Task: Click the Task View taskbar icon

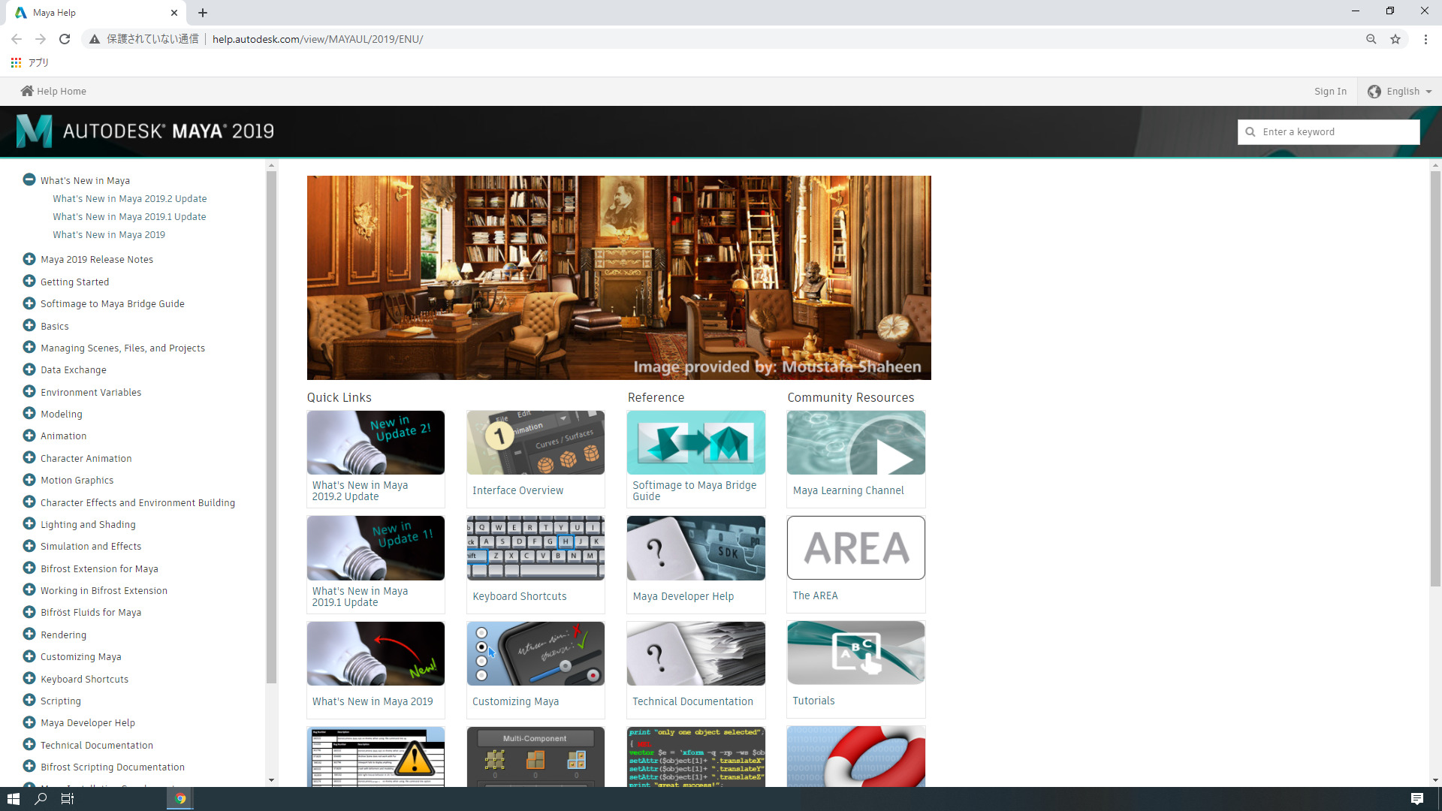Action: click(x=67, y=798)
